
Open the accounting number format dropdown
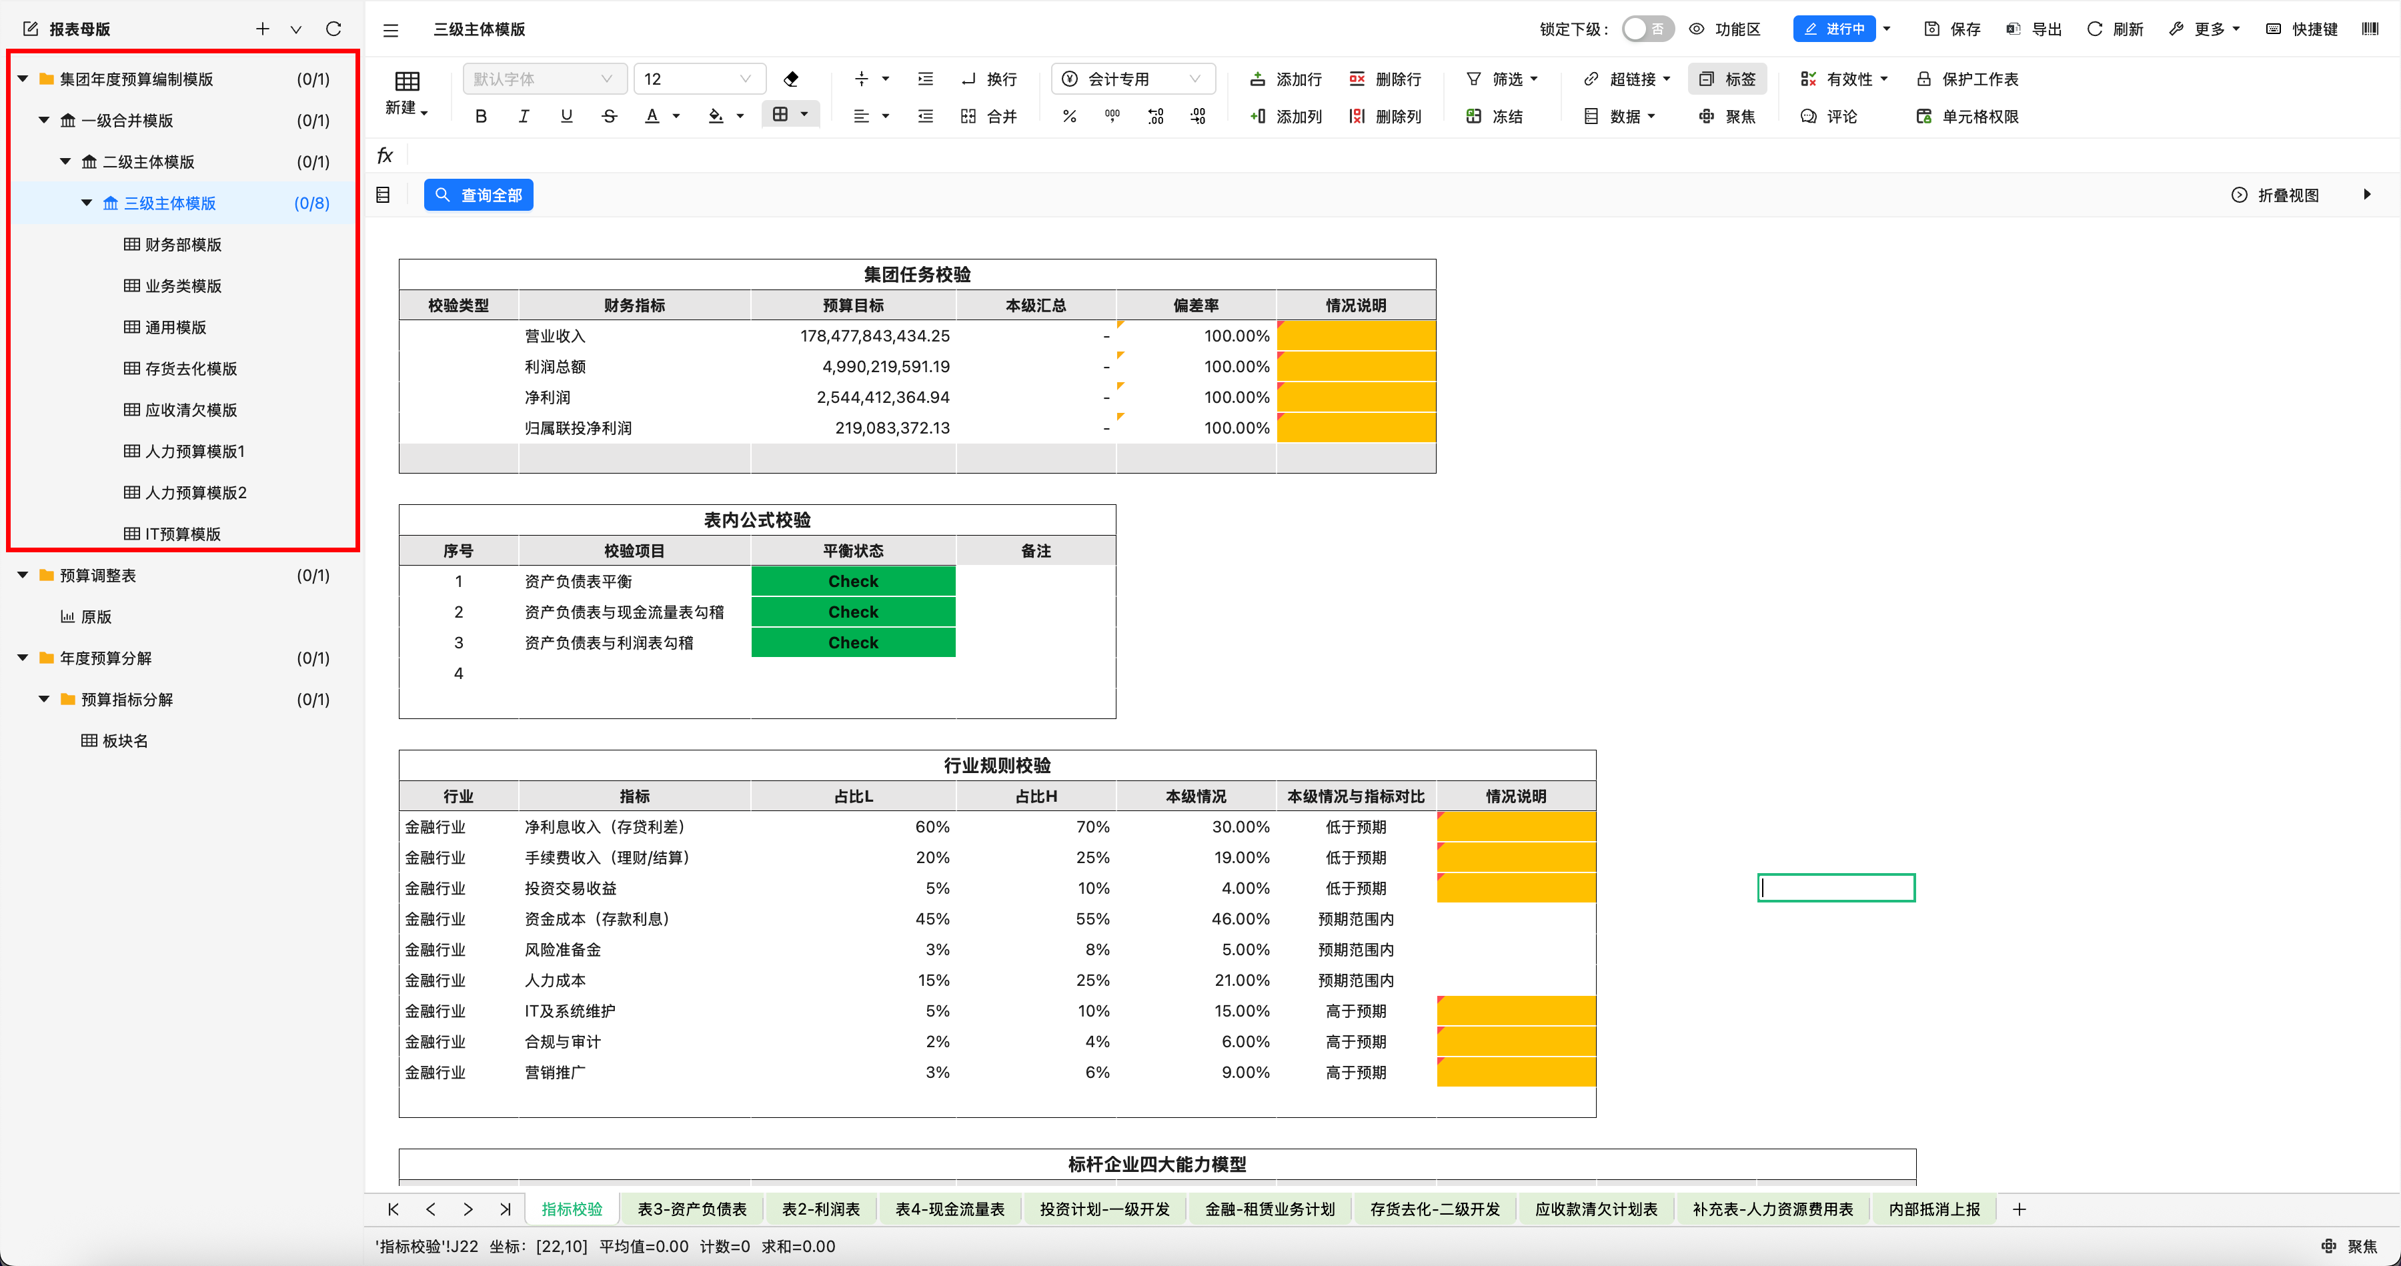(1132, 79)
